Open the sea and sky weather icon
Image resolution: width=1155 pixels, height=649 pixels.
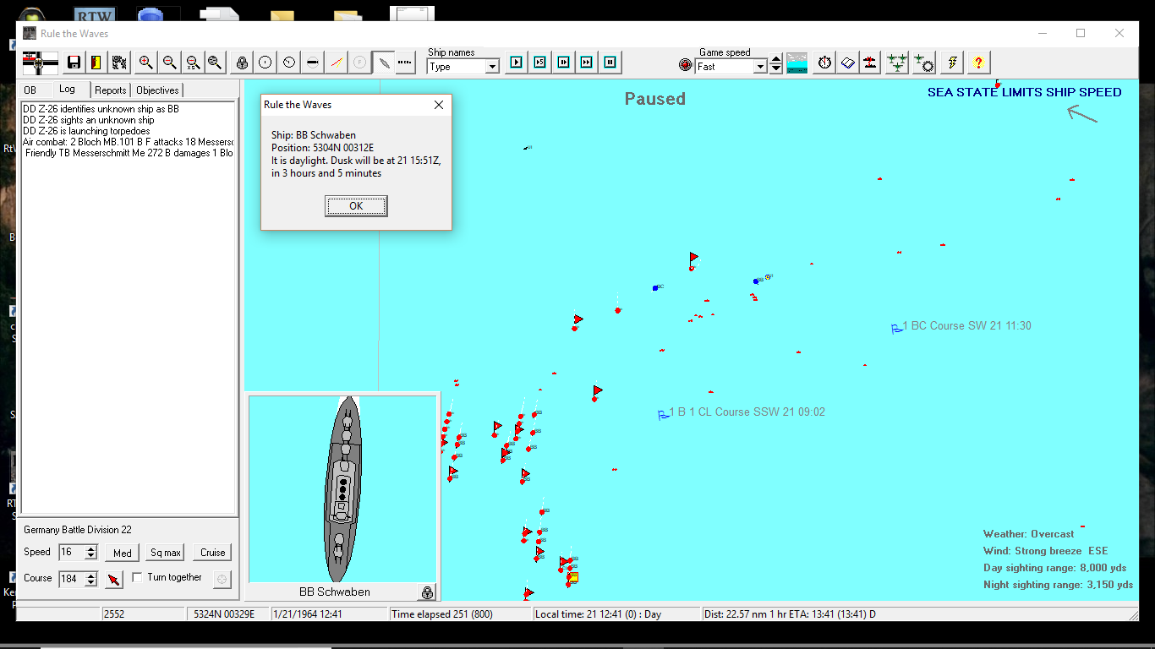pos(796,63)
